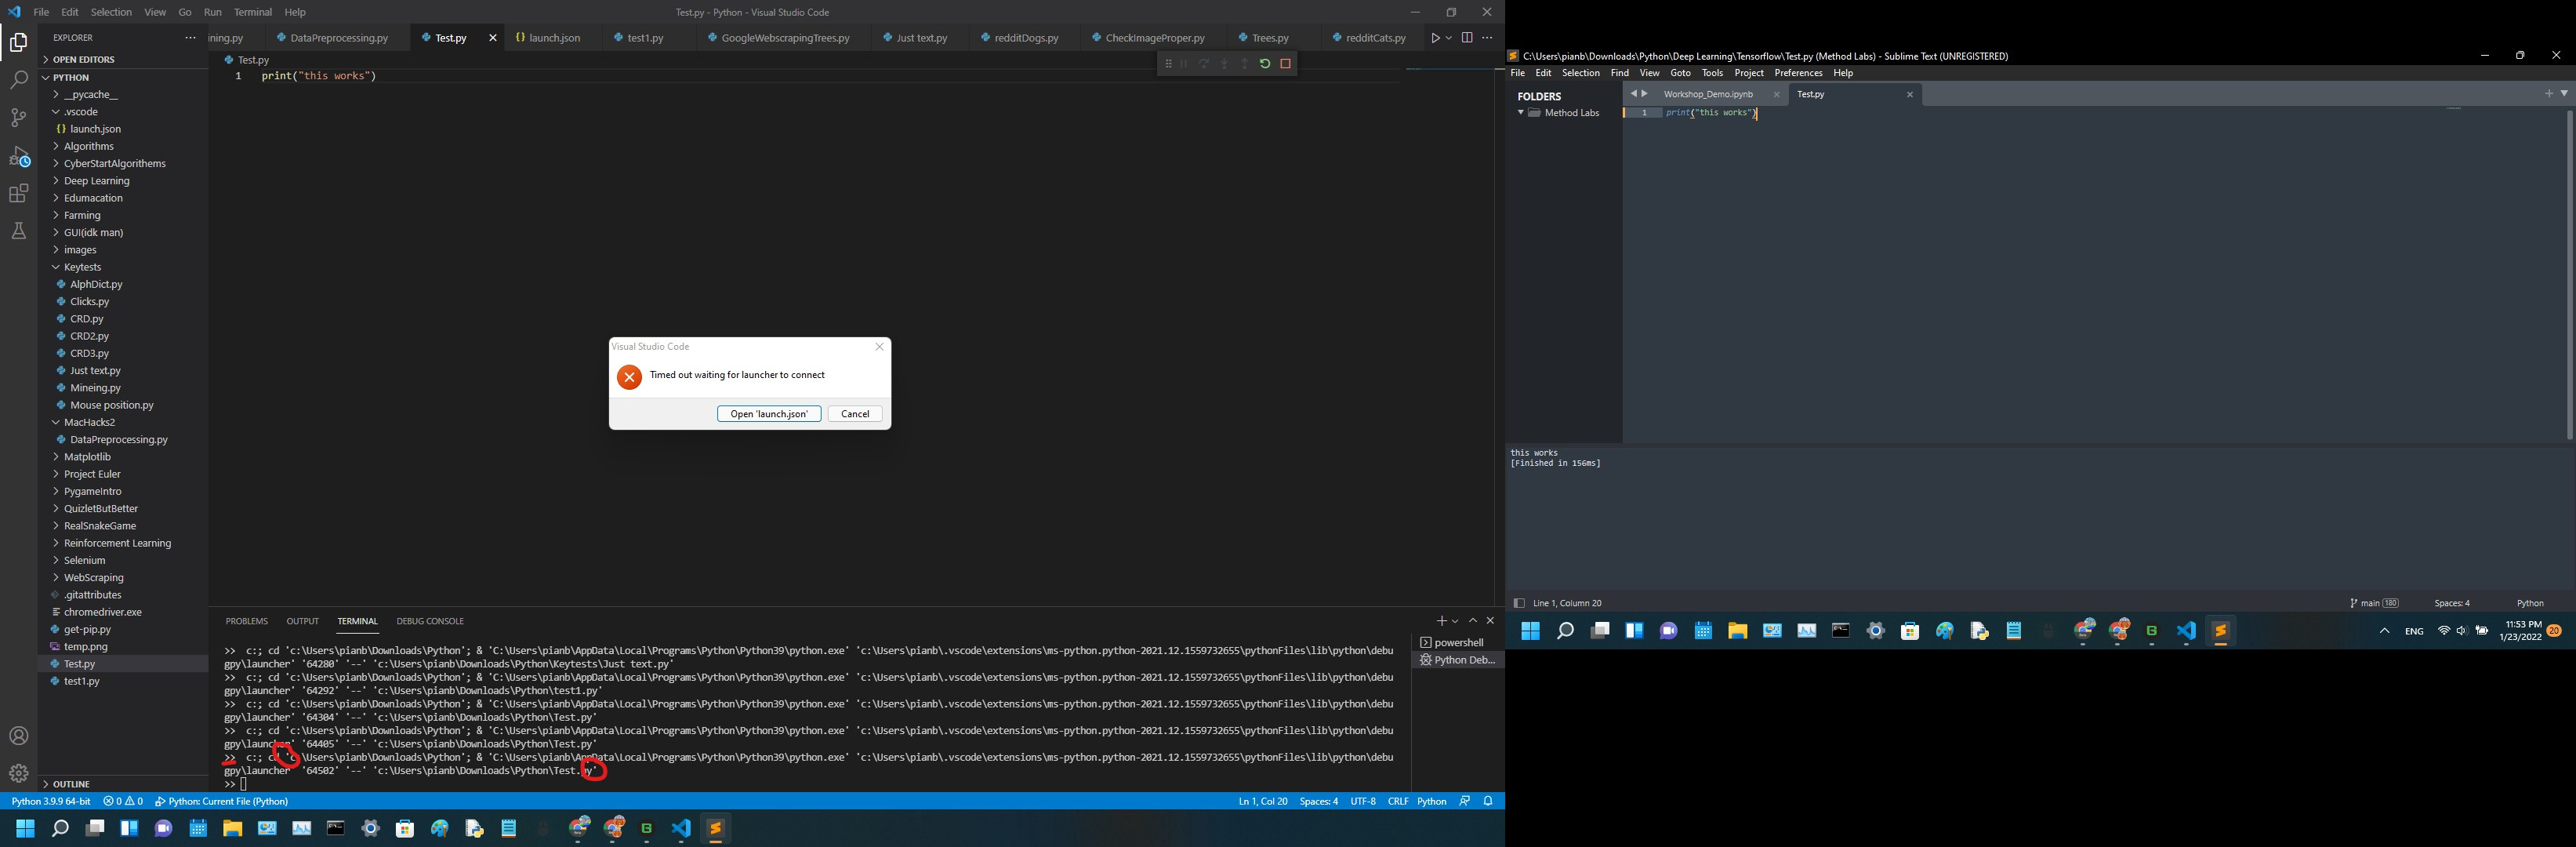Click Python 3.9.9 64-bit interpreter selector
2576x847 pixels.
(51, 801)
